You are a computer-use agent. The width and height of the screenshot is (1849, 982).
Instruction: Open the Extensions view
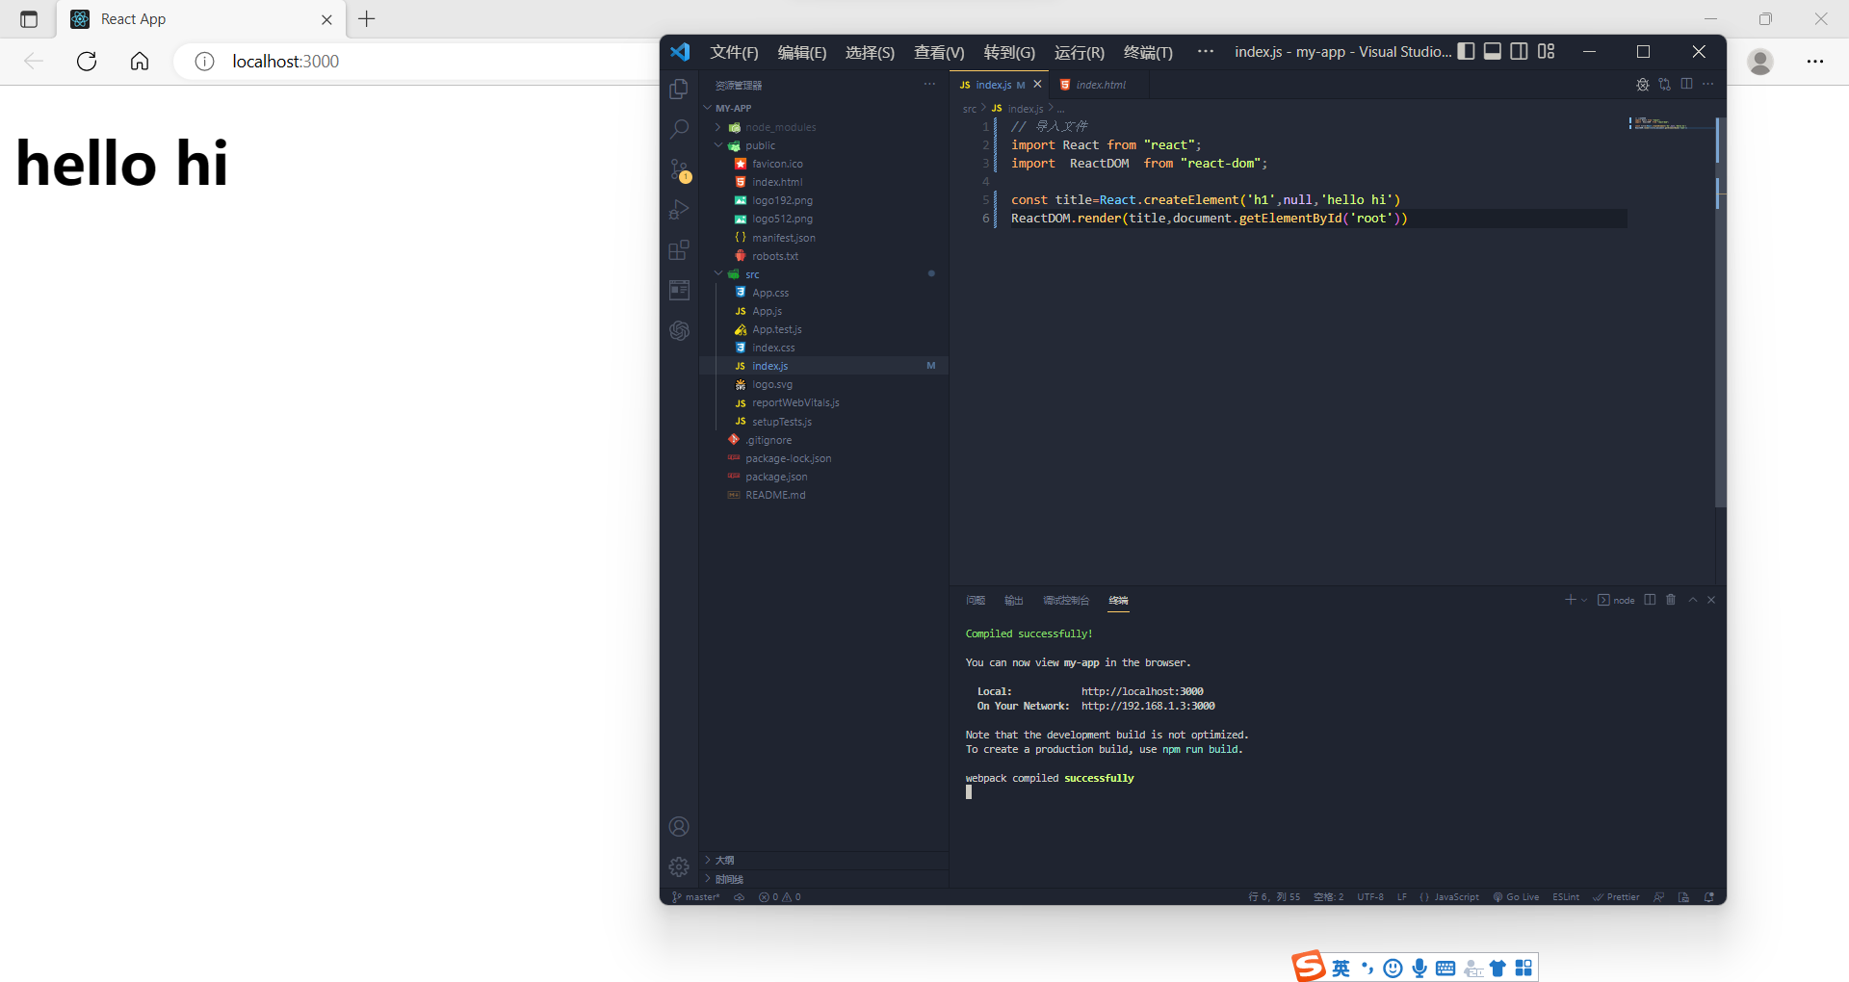coord(680,249)
